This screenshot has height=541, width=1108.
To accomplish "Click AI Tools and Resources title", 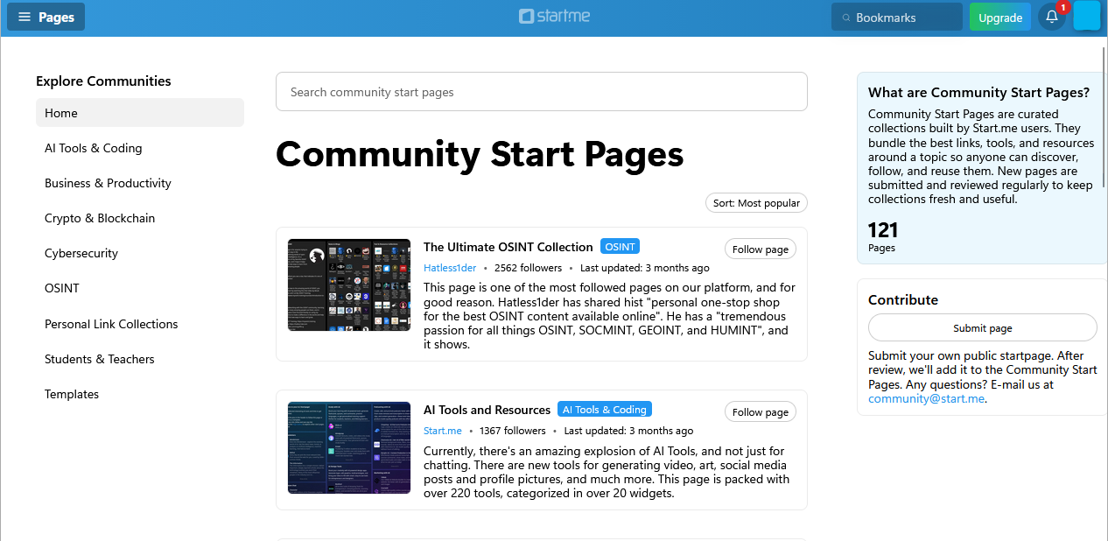I will point(487,410).
